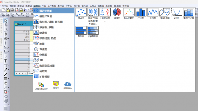Select the Zoom Out tool

[x=6, y=30]
